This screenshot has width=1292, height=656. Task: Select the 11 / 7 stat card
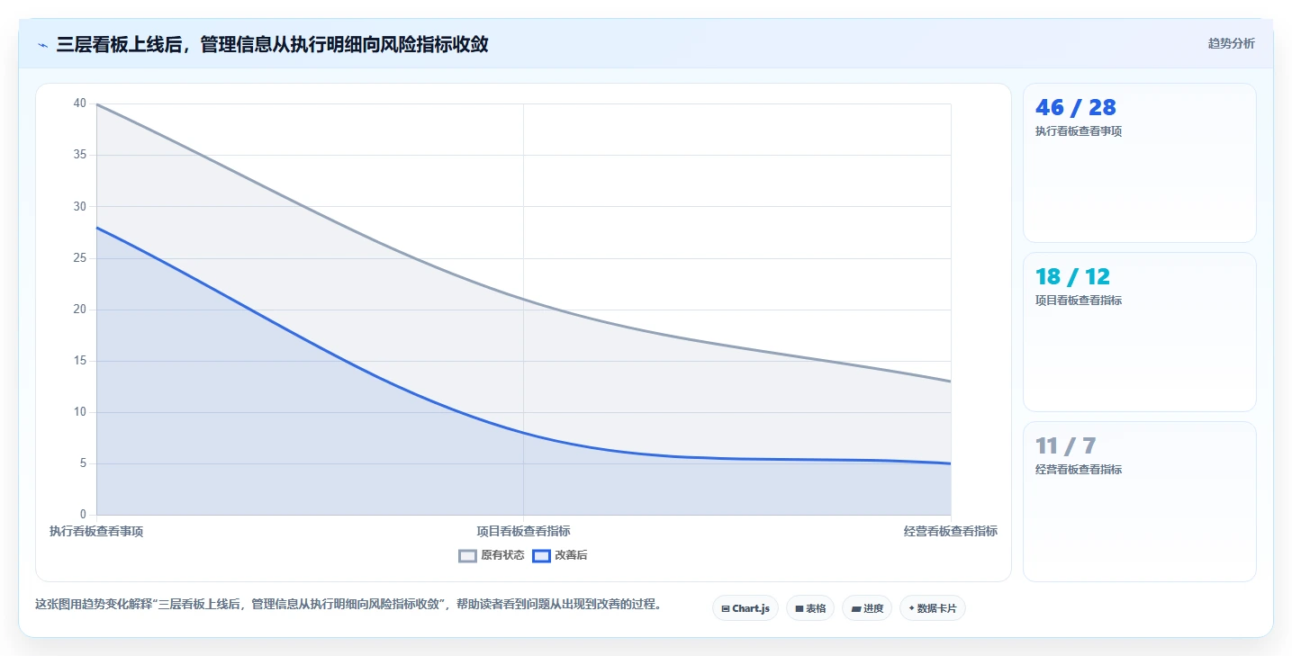click(1139, 501)
